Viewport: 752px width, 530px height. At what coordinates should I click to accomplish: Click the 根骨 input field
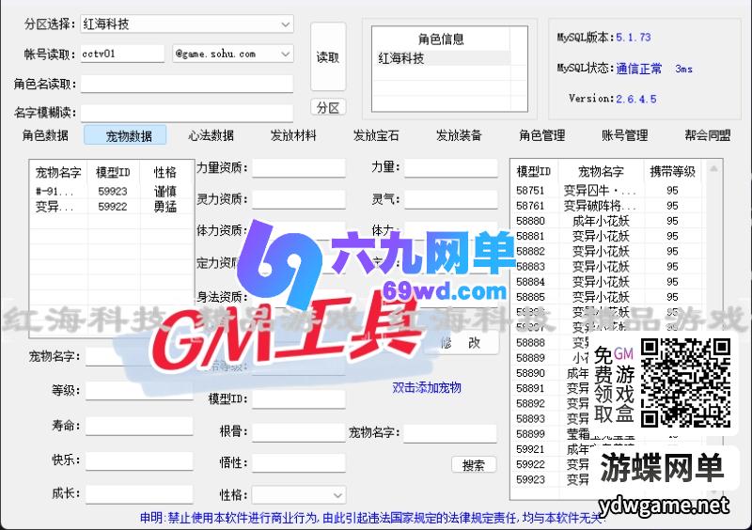299,431
